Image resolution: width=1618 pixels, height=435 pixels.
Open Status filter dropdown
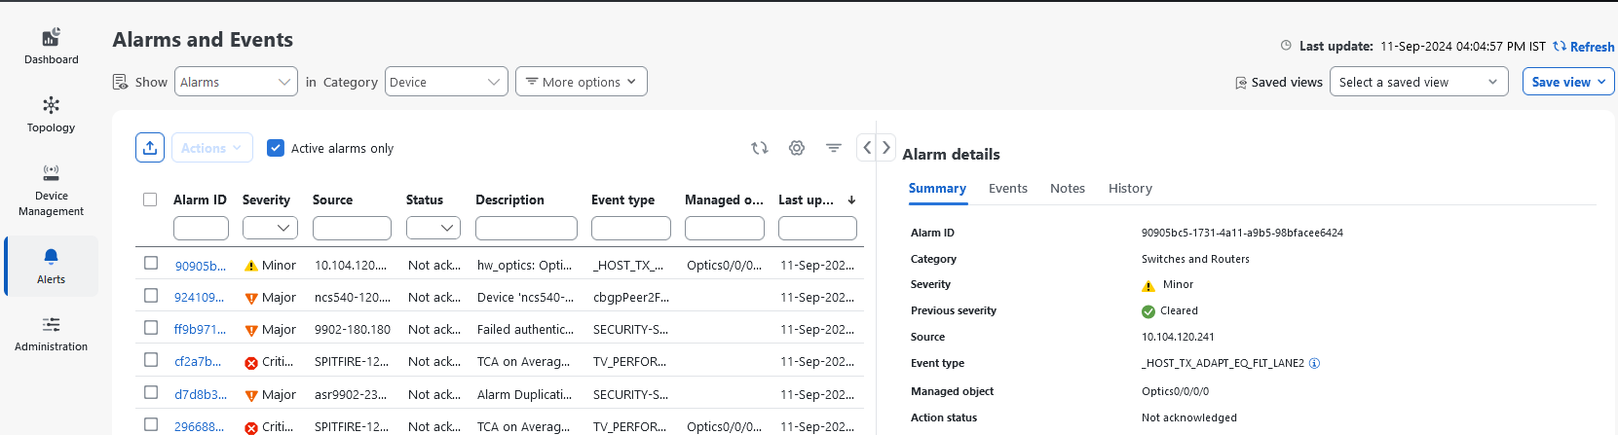(433, 228)
